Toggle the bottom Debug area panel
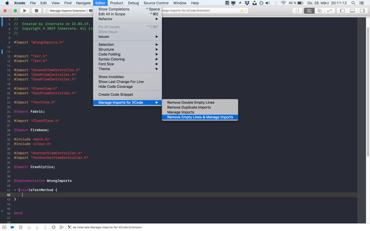 352,11
